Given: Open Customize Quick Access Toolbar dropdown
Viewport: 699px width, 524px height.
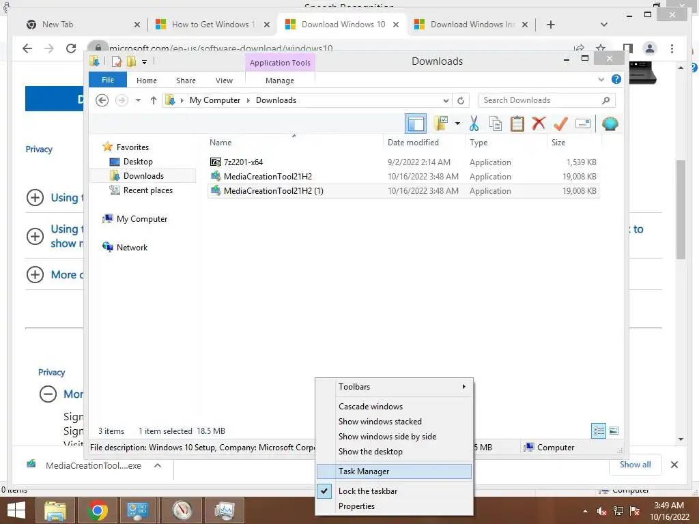Looking at the screenshot, I should point(145,62).
